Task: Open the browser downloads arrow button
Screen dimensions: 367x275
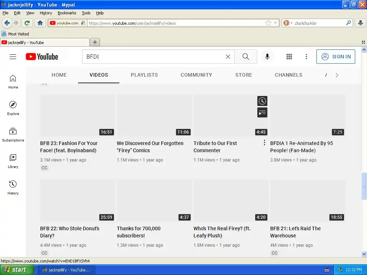Action: pyautogui.click(x=361, y=23)
